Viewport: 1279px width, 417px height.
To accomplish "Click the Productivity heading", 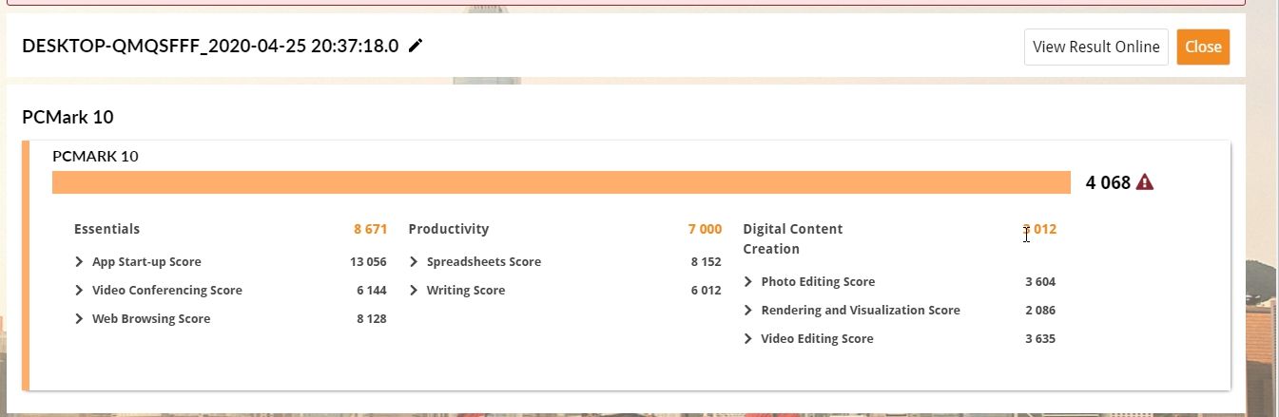I will pyautogui.click(x=449, y=229).
